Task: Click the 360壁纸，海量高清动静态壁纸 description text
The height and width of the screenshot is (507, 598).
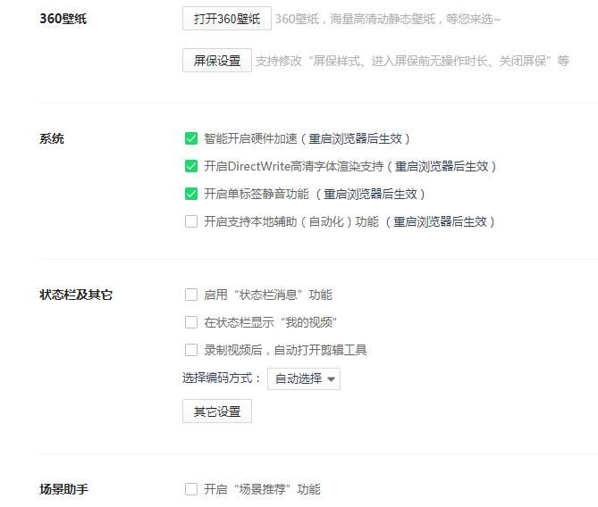Action: click(x=387, y=19)
